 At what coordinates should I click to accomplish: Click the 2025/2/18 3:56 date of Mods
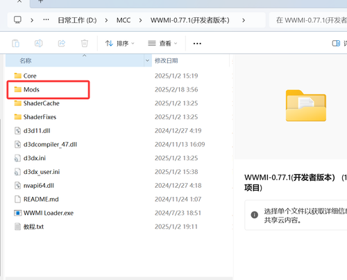pos(176,89)
